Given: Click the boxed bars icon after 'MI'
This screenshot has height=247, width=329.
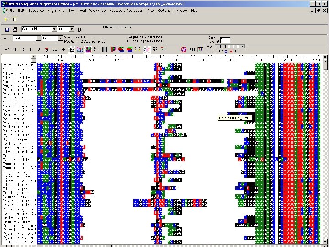Looking at the screenshot, I should (x=200, y=49).
